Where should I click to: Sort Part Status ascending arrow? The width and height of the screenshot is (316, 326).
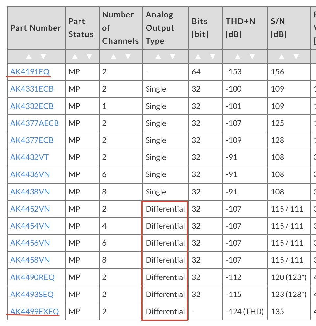coord(75,56)
